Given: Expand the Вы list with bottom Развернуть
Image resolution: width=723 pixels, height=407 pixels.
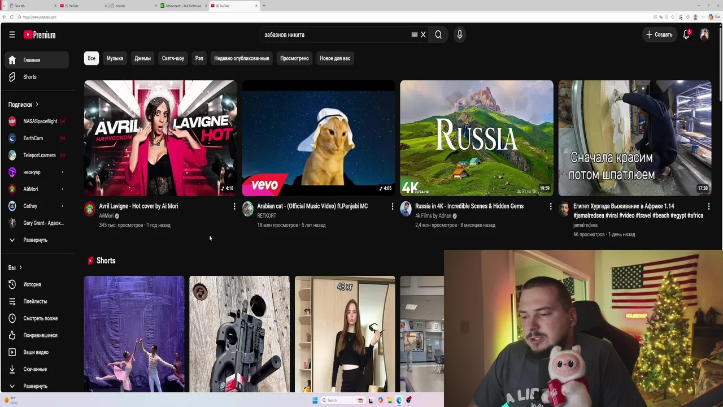Looking at the screenshot, I should 37,386.
